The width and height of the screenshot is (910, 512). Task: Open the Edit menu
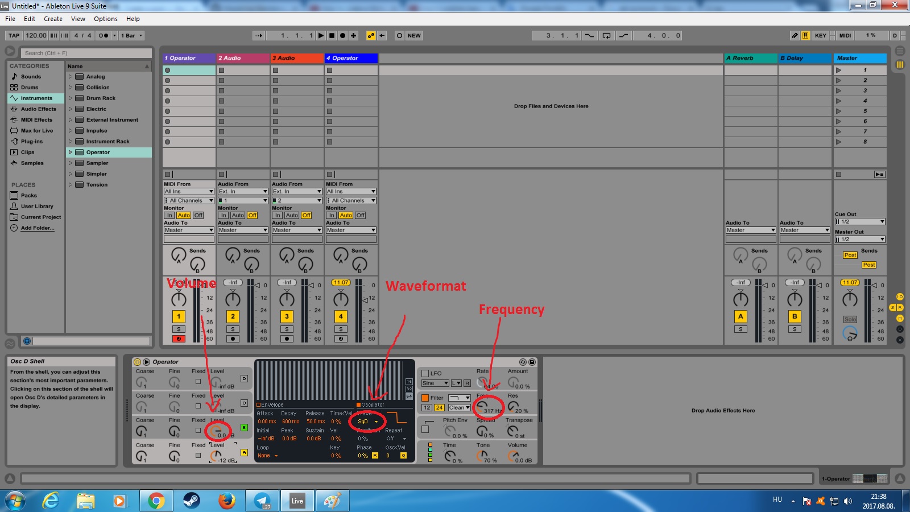30,19
